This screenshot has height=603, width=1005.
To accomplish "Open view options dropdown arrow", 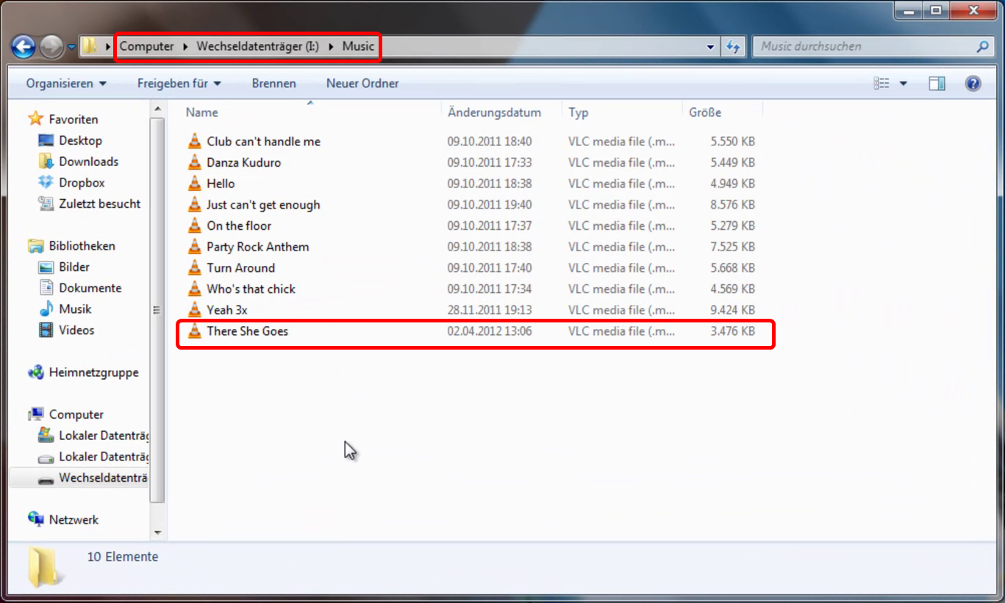I will (904, 84).
